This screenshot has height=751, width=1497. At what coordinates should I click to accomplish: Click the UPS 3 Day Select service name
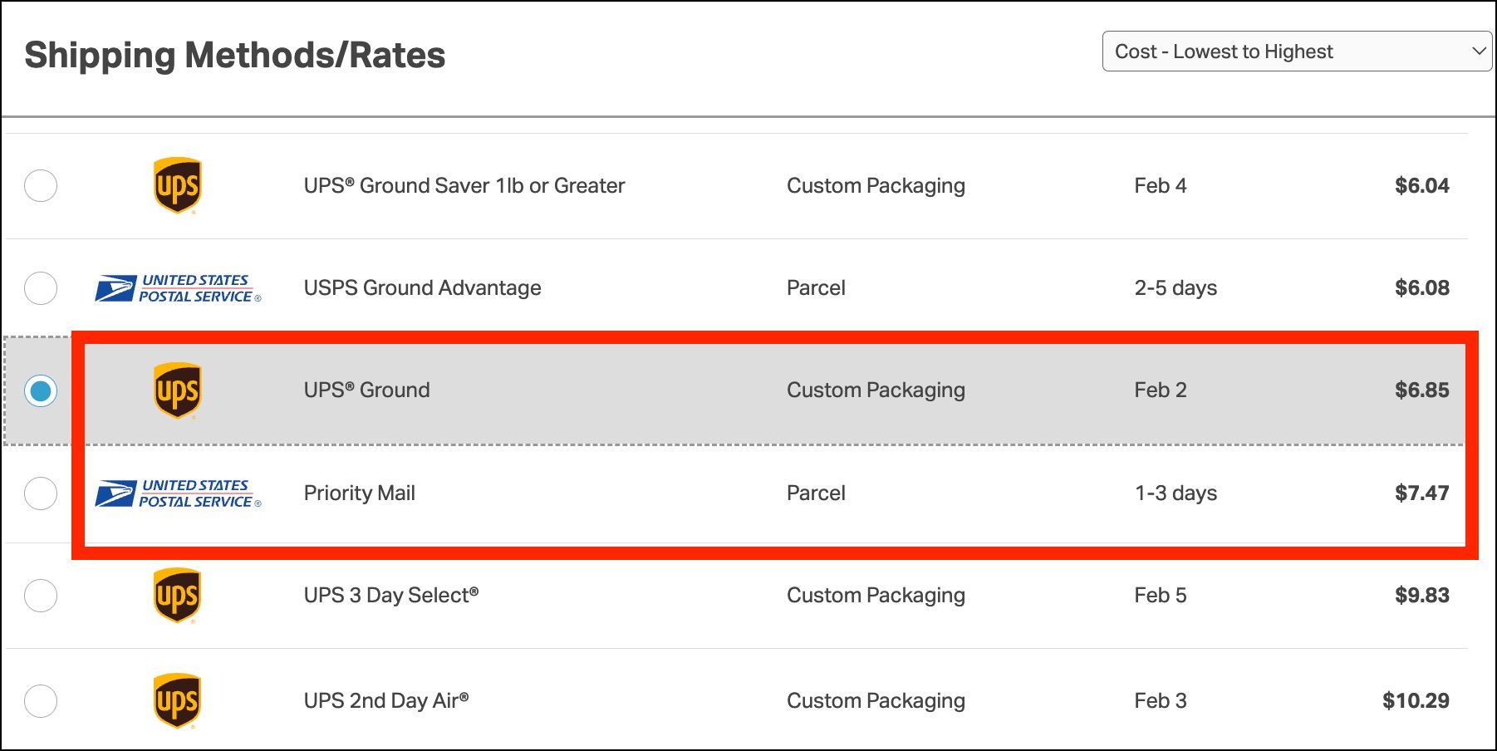pyautogui.click(x=390, y=596)
